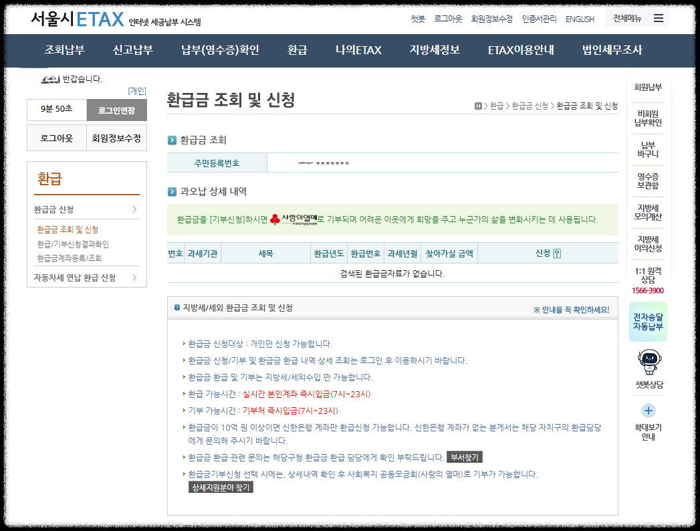The image size is (700, 531).
Task: Open the 환급 main menu
Action: [x=298, y=50]
